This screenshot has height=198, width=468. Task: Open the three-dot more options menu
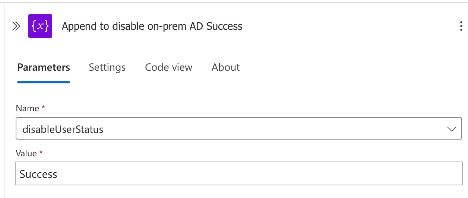462,26
